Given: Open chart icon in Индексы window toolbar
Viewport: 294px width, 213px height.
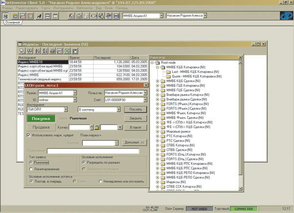Looking at the screenshot, I should (x=60, y=51).
